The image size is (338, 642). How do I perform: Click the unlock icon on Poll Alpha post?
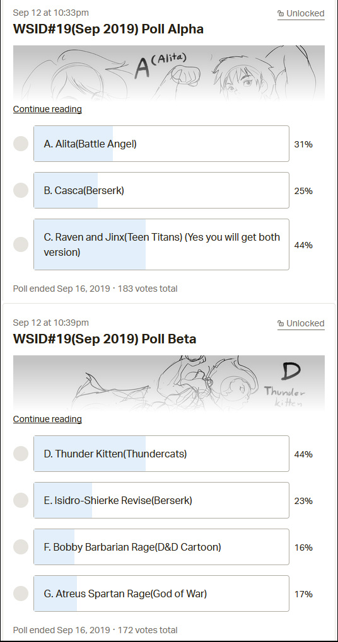pos(281,13)
